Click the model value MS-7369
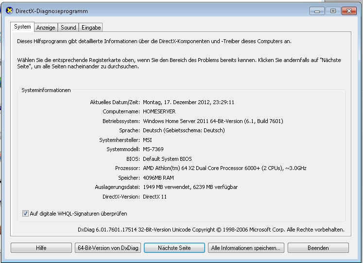 pyautogui.click(x=153, y=149)
